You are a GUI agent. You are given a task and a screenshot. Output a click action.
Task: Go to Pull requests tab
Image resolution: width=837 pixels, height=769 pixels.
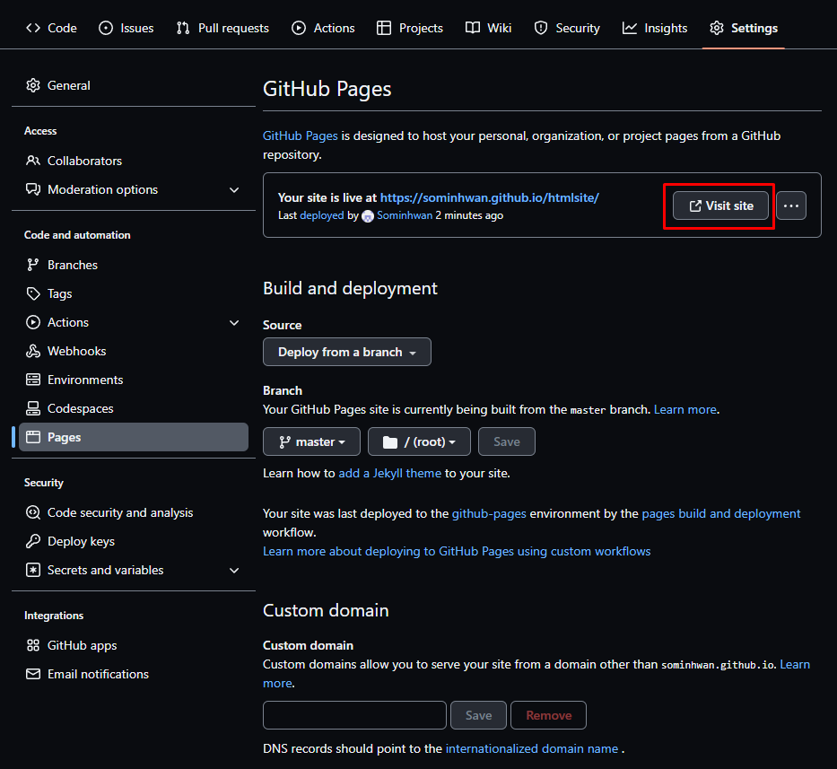(222, 28)
